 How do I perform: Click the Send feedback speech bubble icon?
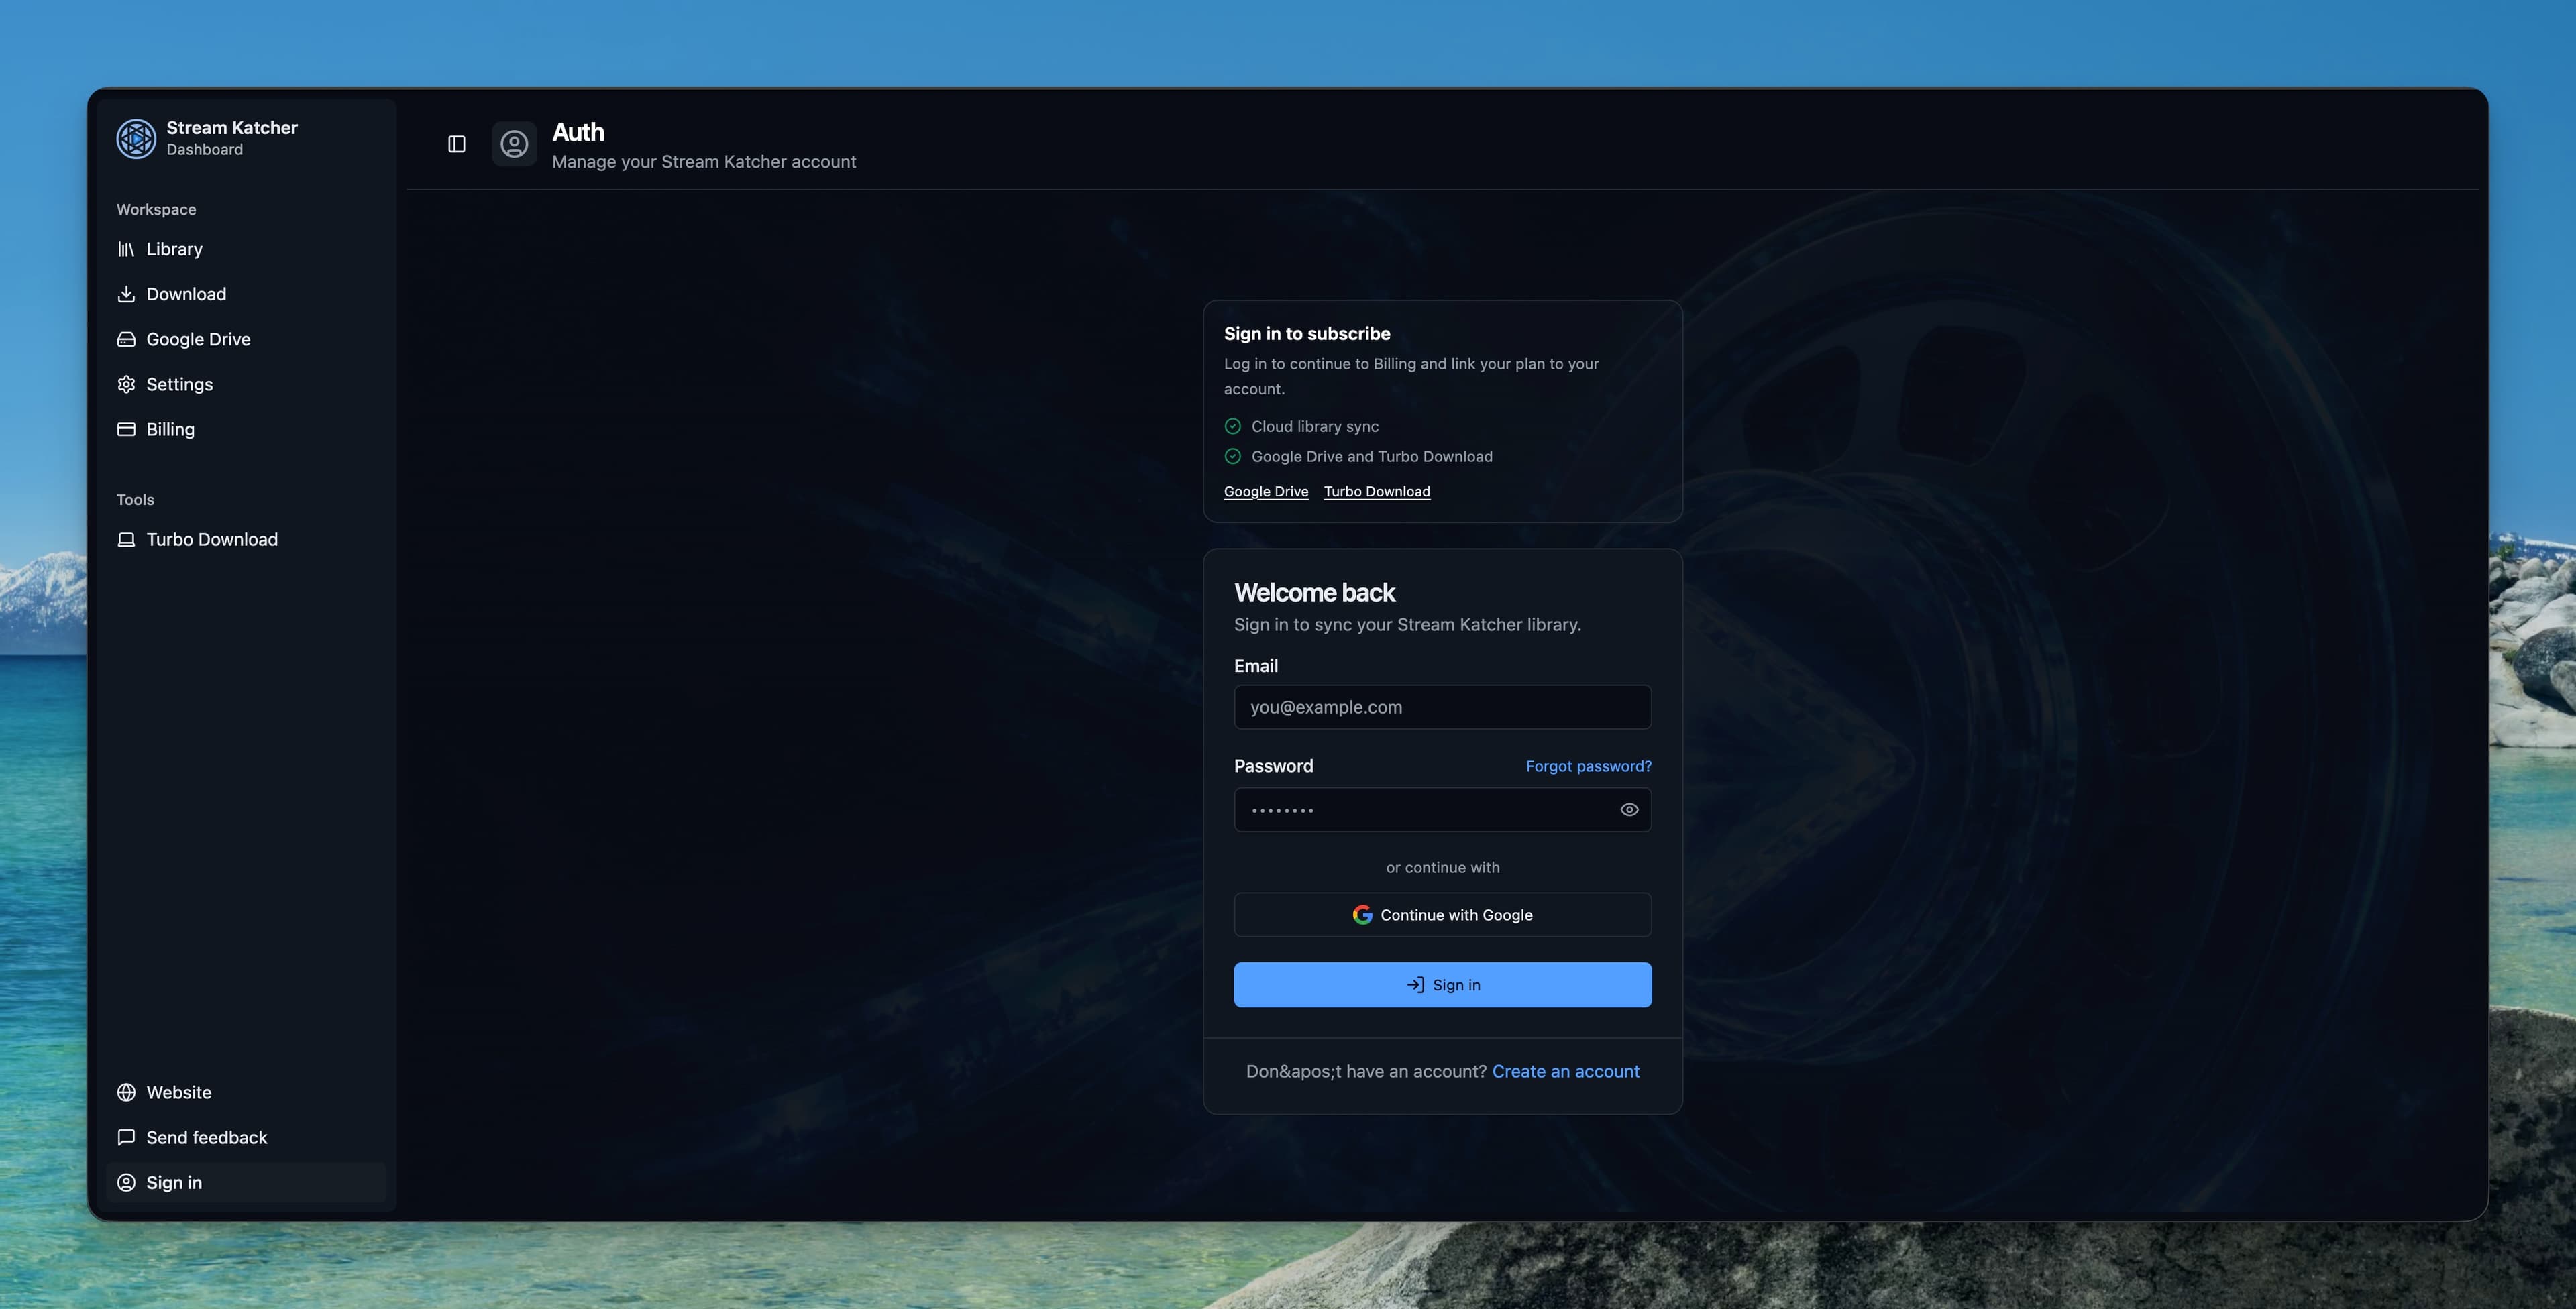coord(126,1137)
